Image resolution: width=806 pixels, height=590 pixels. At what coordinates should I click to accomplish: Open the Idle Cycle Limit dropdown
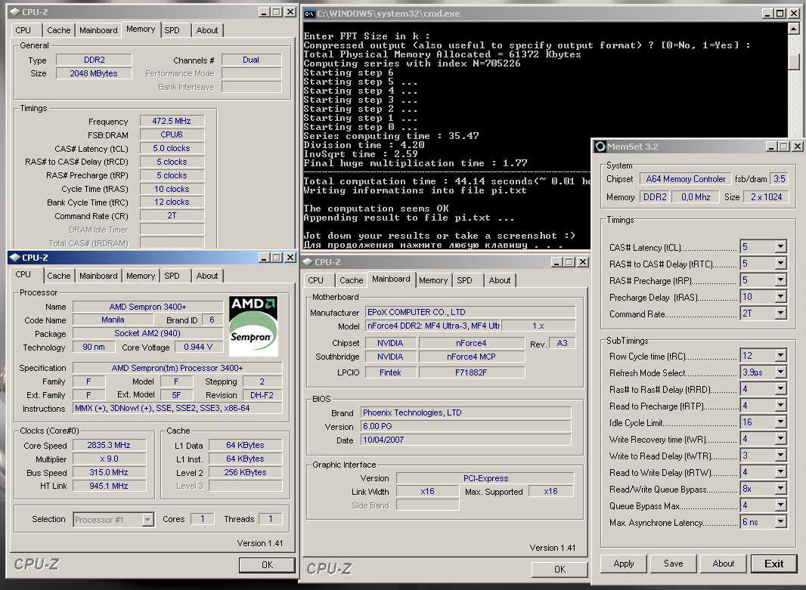[780, 422]
